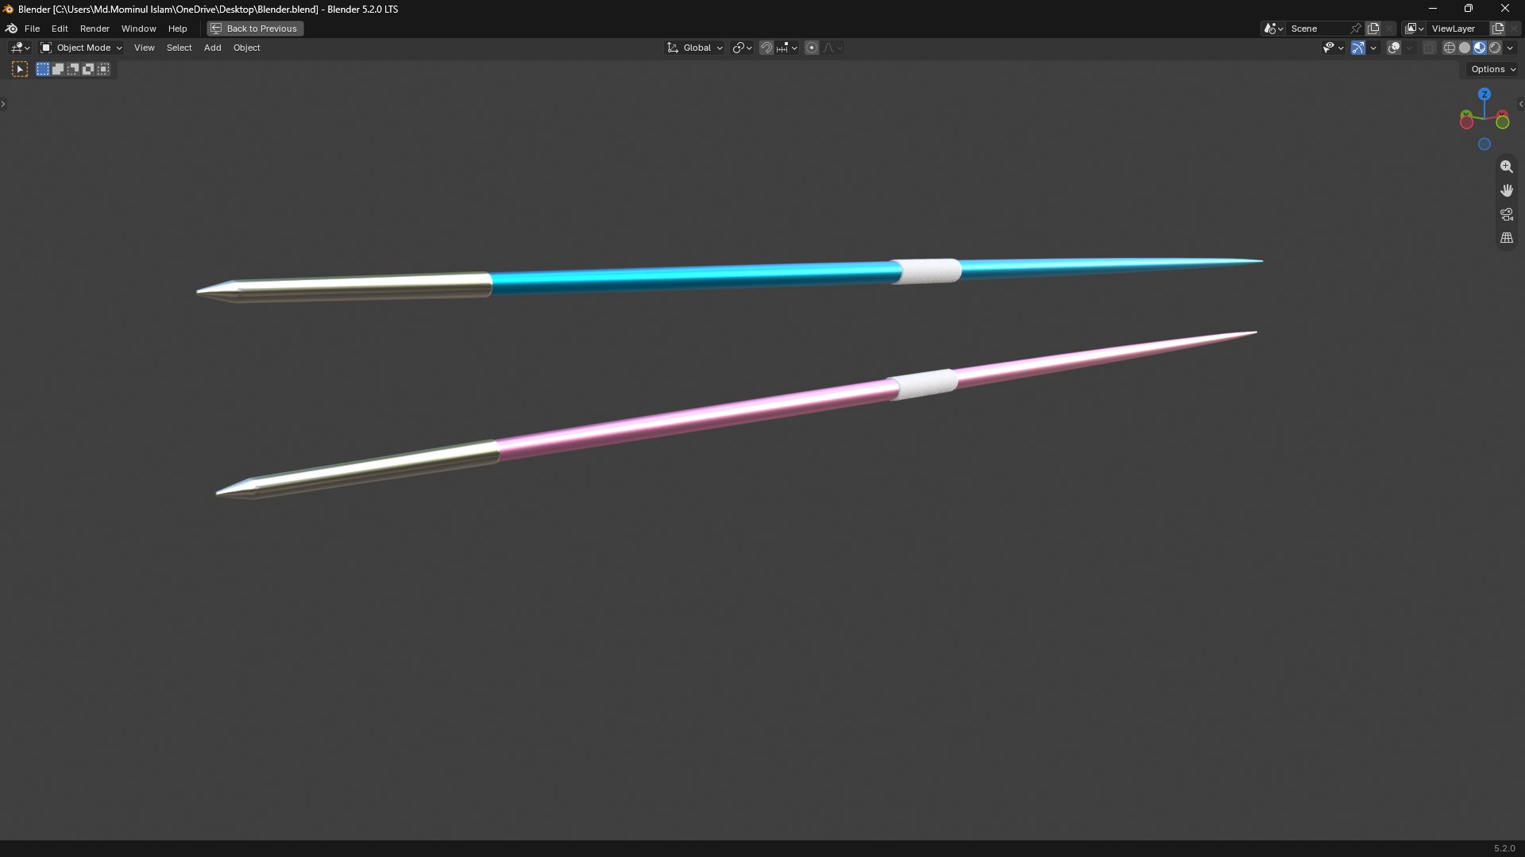The image size is (1525, 857).
Task: Choose the Intersect selection mode icon
Action: point(103,70)
